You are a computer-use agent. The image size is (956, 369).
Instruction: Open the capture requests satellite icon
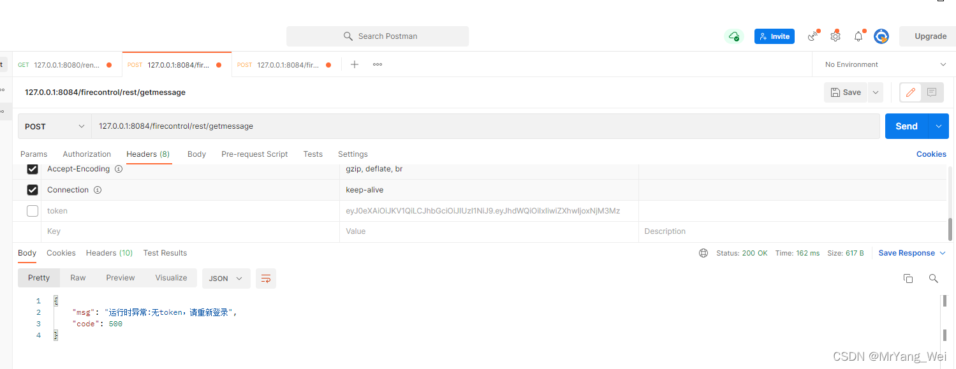[813, 36]
